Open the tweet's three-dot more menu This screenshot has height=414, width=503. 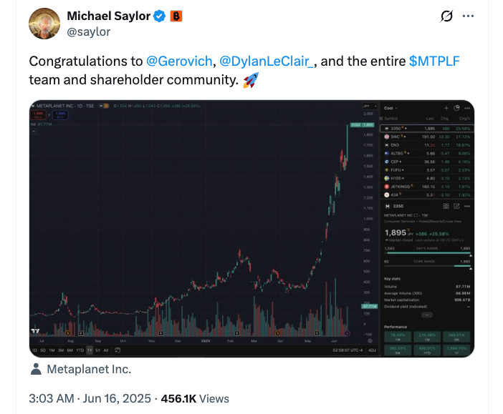tap(469, 16)
